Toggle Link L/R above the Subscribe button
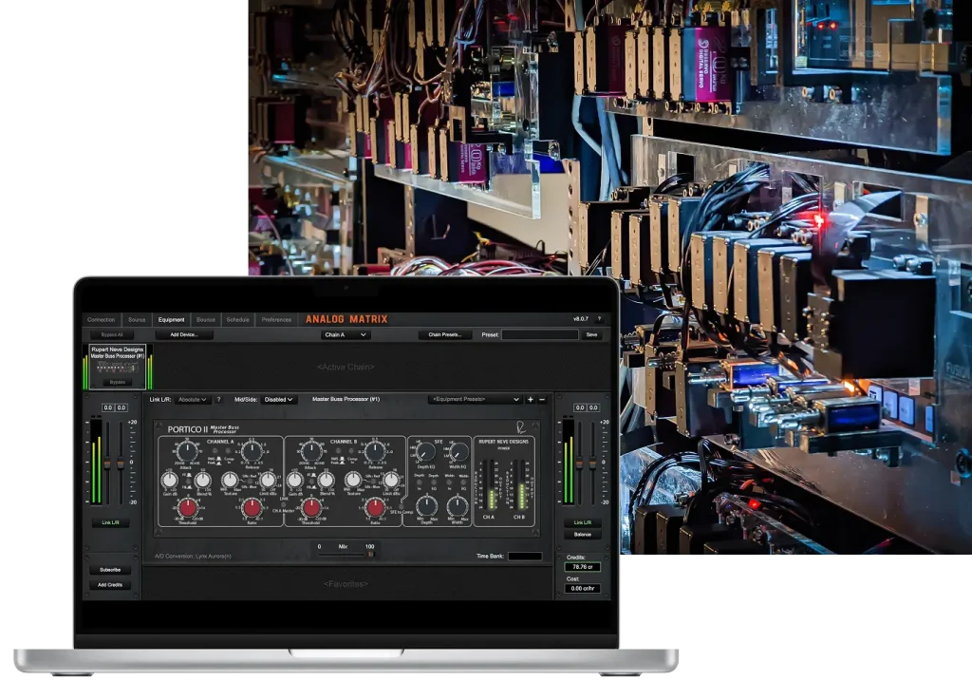The height and width of the screenshot is (681, 972). point(110,522)
